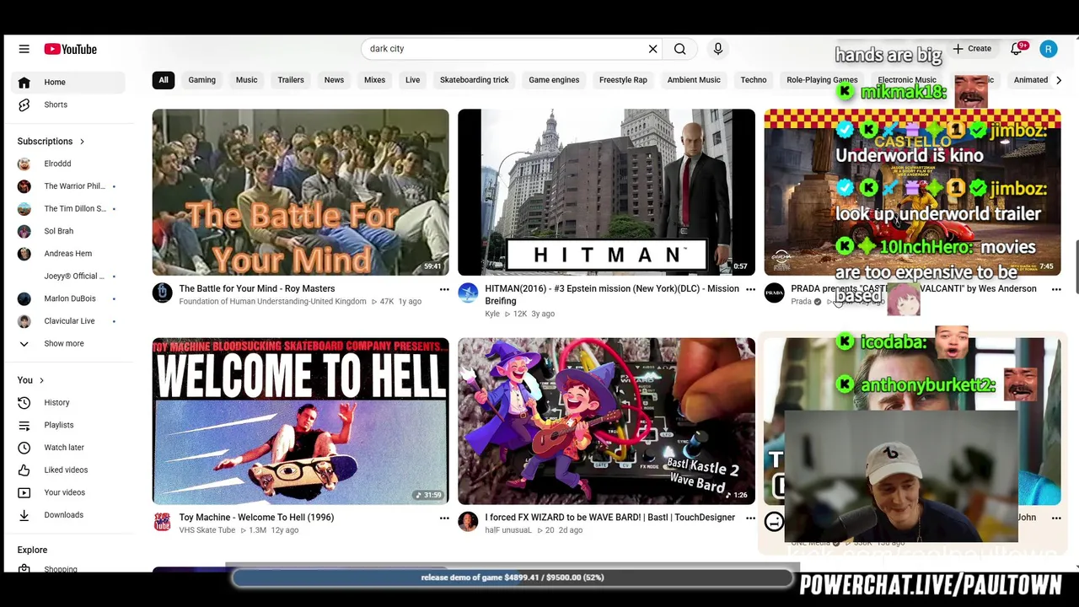1079x607 pixels.
Task: Play the HITMAN video thumbnail
Action: click(606, 192)
